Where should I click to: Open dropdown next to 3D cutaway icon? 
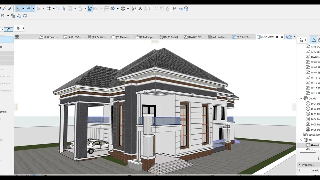(x=117, y=8)
